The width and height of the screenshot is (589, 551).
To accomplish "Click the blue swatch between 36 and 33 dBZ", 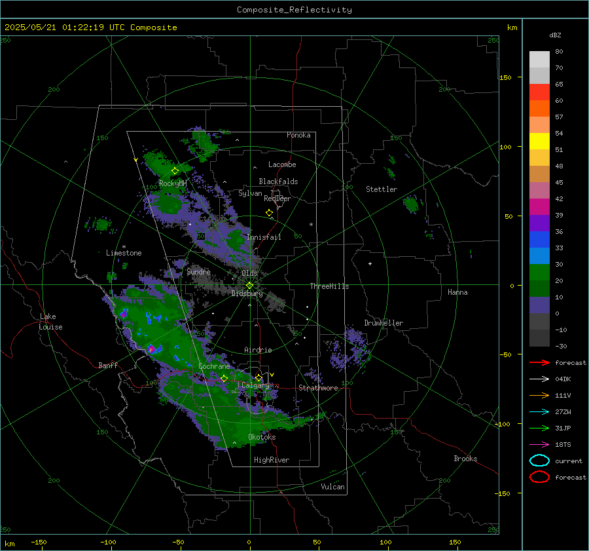I will coord(539,240).
